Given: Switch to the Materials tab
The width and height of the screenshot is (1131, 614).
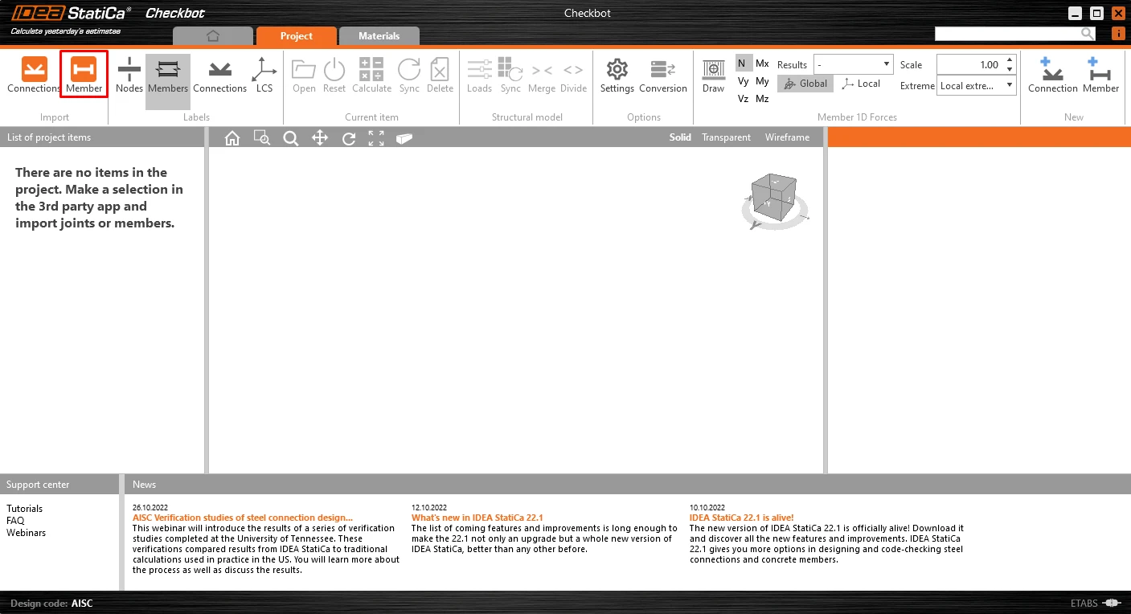Looking at the screenshot, I should (379, 36).
